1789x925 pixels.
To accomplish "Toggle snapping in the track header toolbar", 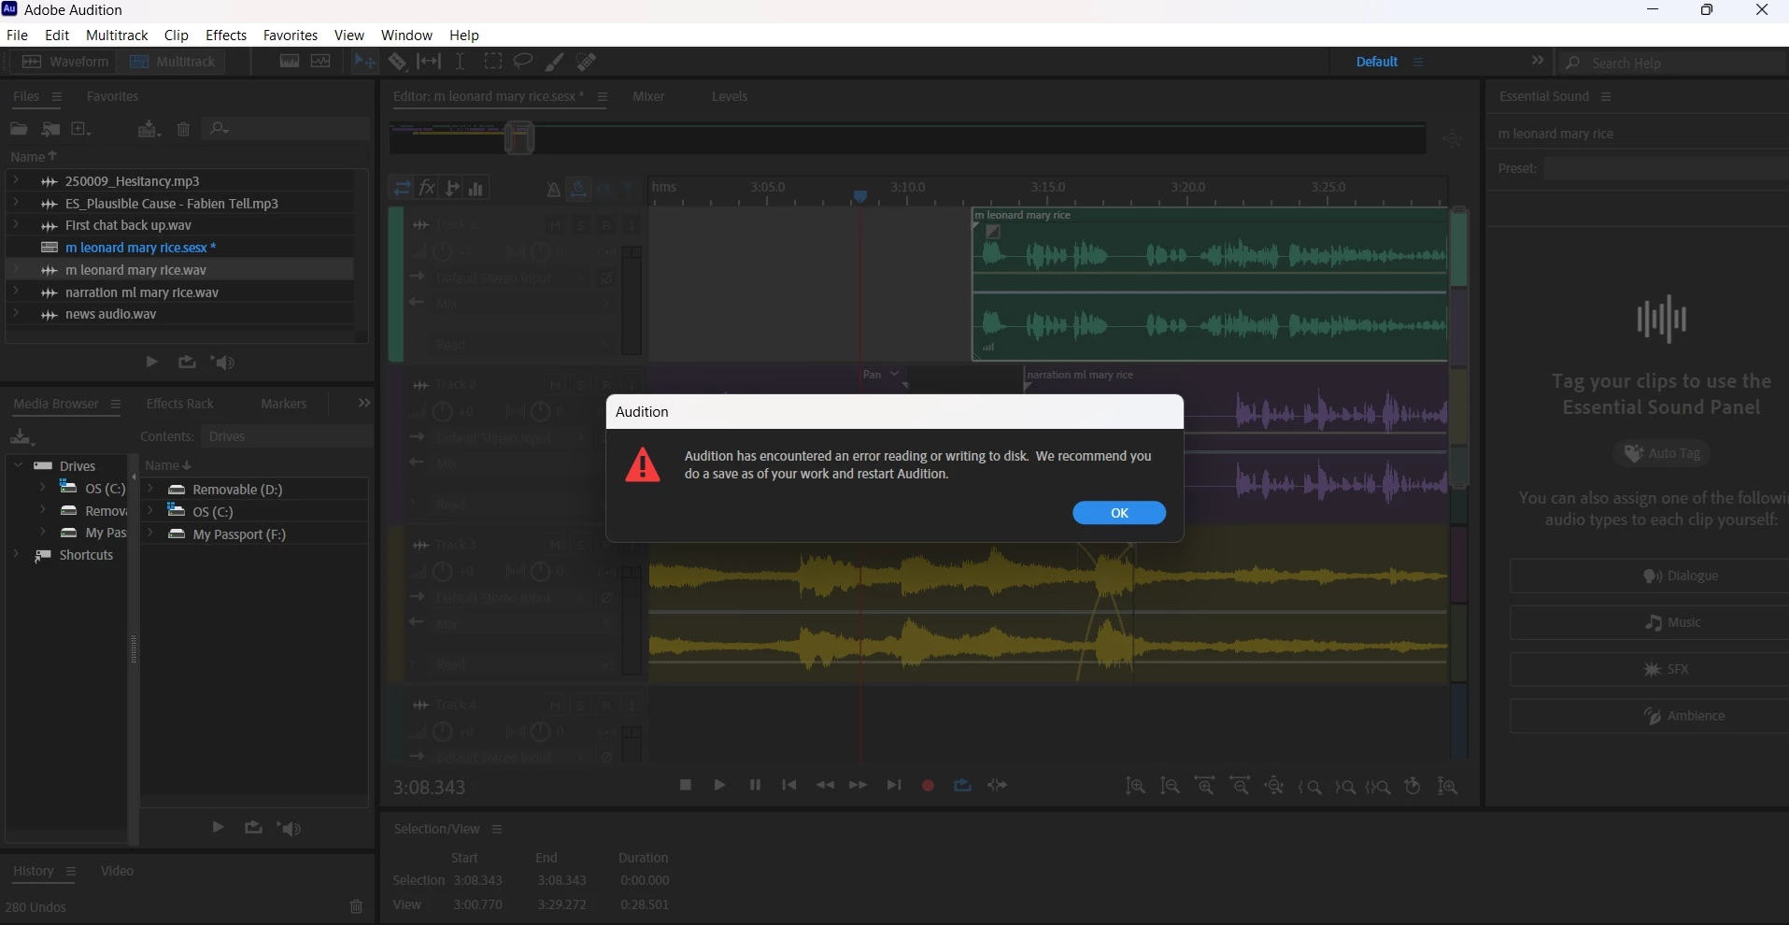I will [578, 189].
